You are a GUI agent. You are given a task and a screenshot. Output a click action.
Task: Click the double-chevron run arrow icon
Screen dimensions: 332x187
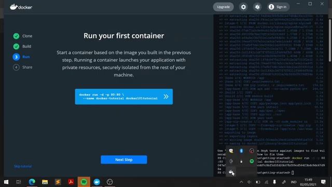point(166,97)
